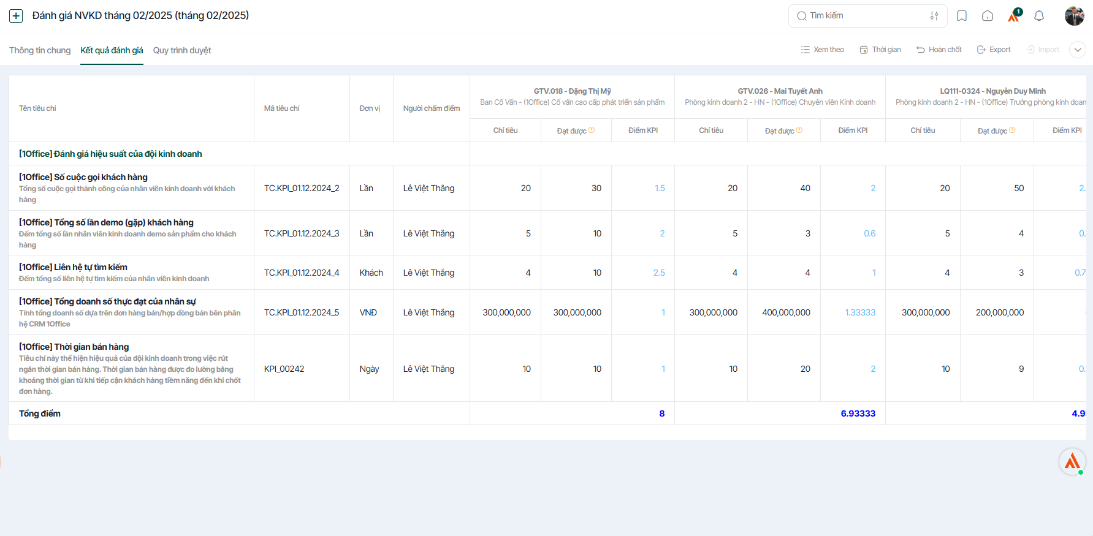Select criterion Tổng doanh số thực đạt của nhân sự
Viewport: 1093px width, 536px height.
point(107,301)
